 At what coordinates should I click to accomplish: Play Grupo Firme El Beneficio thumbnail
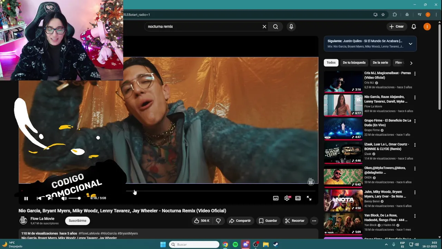(x=343, y=129)
